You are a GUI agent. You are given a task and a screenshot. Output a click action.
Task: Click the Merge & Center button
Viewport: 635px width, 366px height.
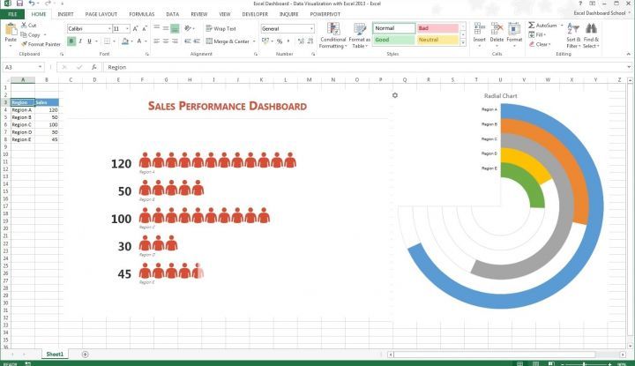[x=227, y=41]
